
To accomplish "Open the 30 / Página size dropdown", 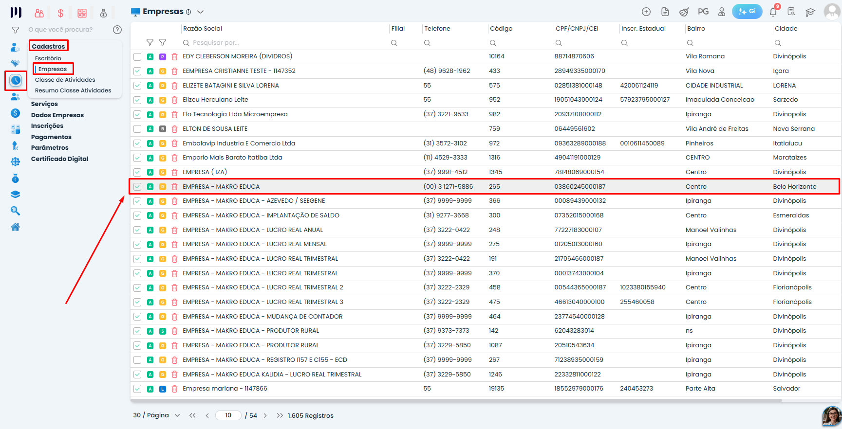I will tap(157, 415).
